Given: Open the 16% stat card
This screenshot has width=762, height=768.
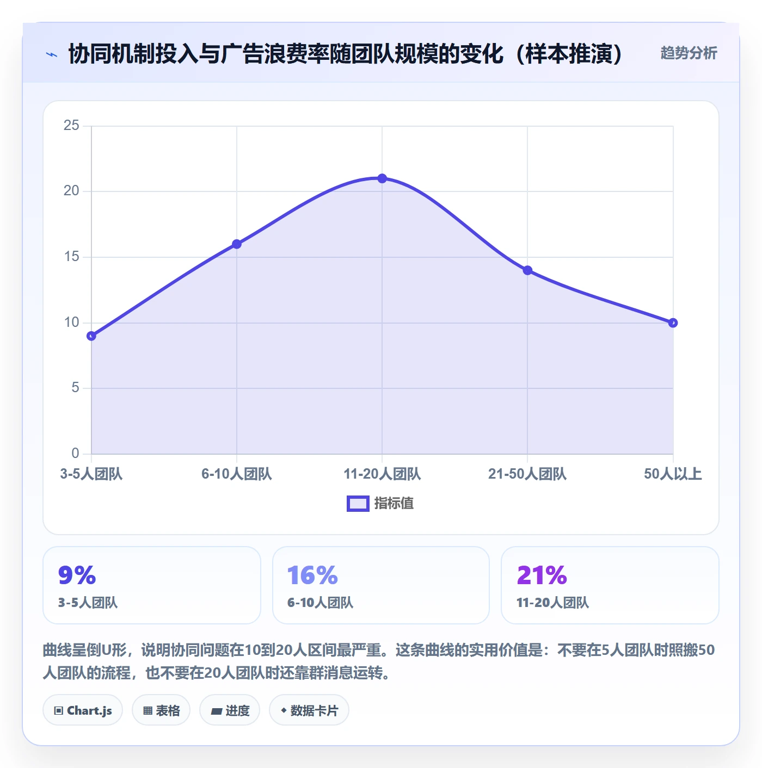Looking at the screenshot, I should click(x=381, y=585).
